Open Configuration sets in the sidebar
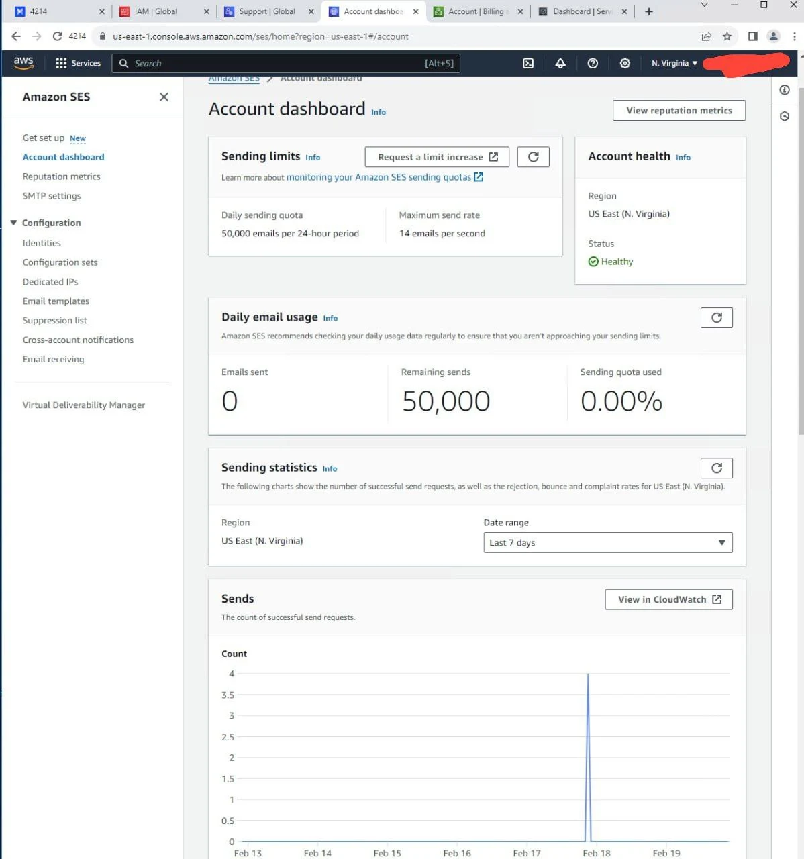Screen dimensions: 804x859 click(60, 262)
